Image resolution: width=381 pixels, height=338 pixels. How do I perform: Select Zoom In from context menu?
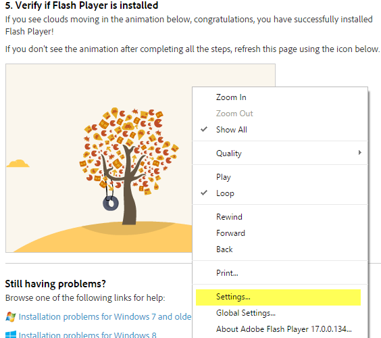tap(280, 97)
